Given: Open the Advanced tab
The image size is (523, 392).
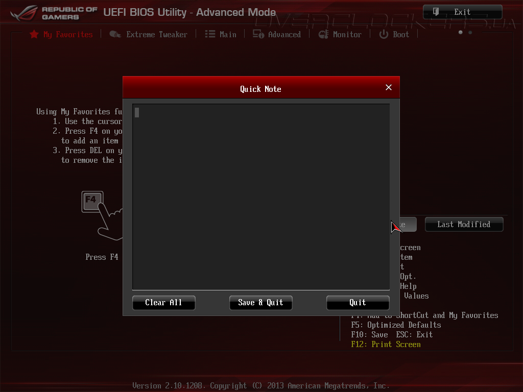Looking at the screenshot, I should coord(277,34).
